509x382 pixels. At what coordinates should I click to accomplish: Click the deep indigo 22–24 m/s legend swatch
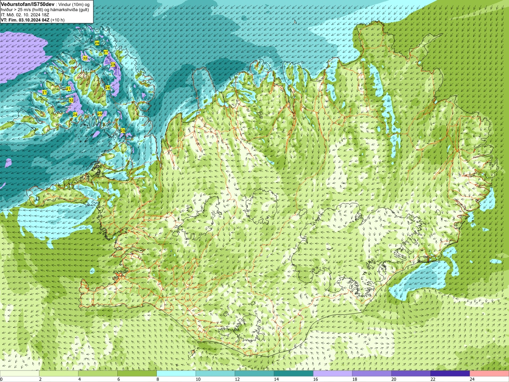(x=450, y=374)
